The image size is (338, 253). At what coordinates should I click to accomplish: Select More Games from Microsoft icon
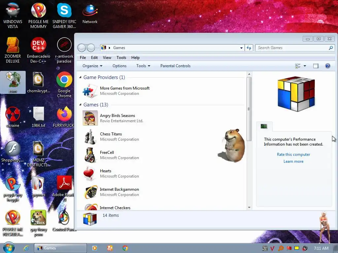[x=90, y=91]
